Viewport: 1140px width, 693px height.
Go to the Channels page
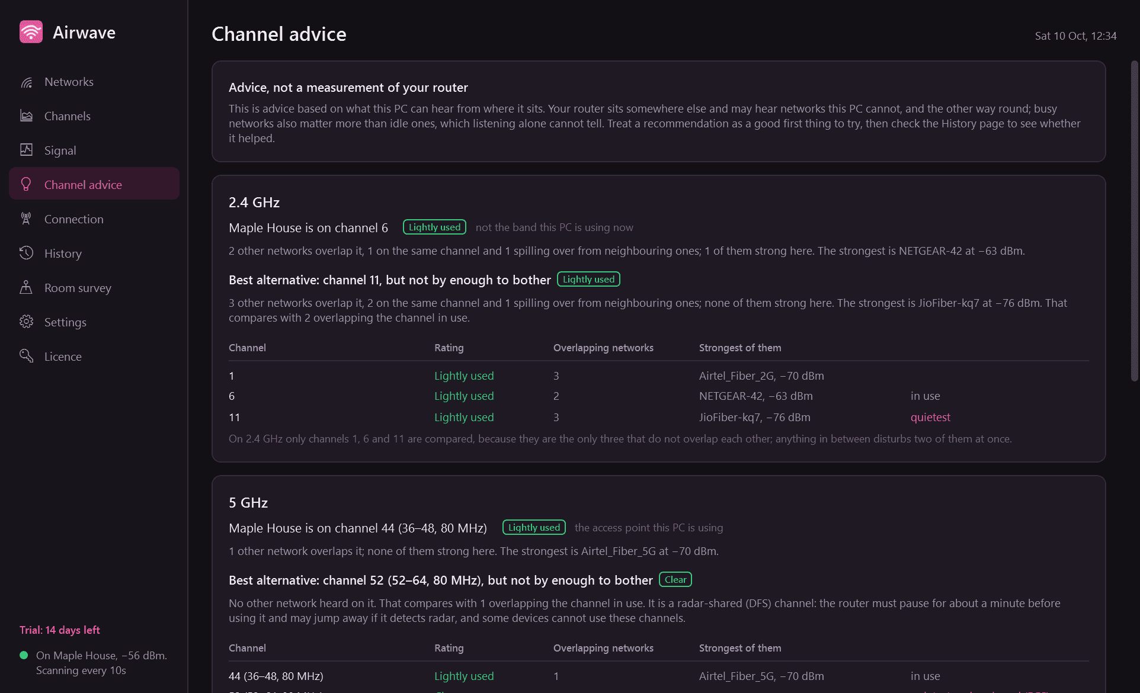pos(94,116)
